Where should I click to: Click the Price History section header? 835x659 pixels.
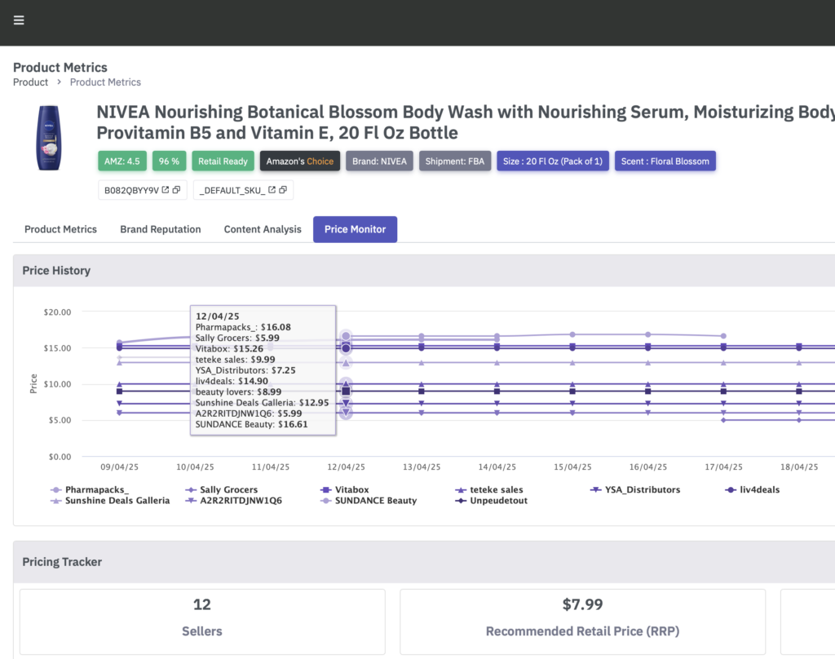pyautogui.click(x=424, y=271)
